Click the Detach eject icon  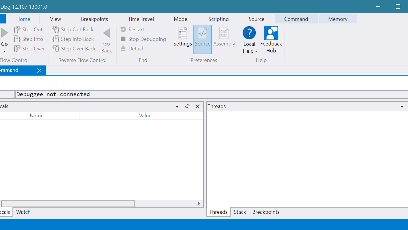(123, 49)
